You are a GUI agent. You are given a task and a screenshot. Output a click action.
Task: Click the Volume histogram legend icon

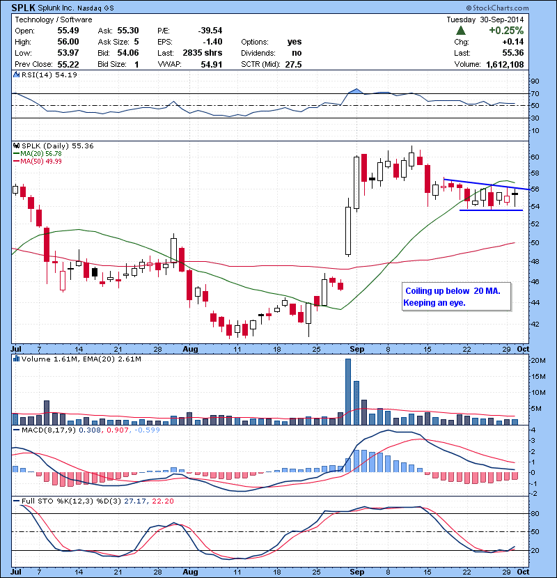16,359
